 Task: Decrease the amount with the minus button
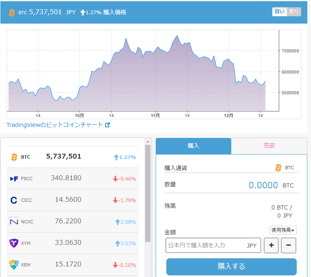tap(289, 245)
